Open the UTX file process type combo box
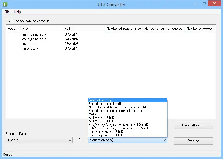The height and width of the screenshot is (159, 223). (x=39, y=140)
